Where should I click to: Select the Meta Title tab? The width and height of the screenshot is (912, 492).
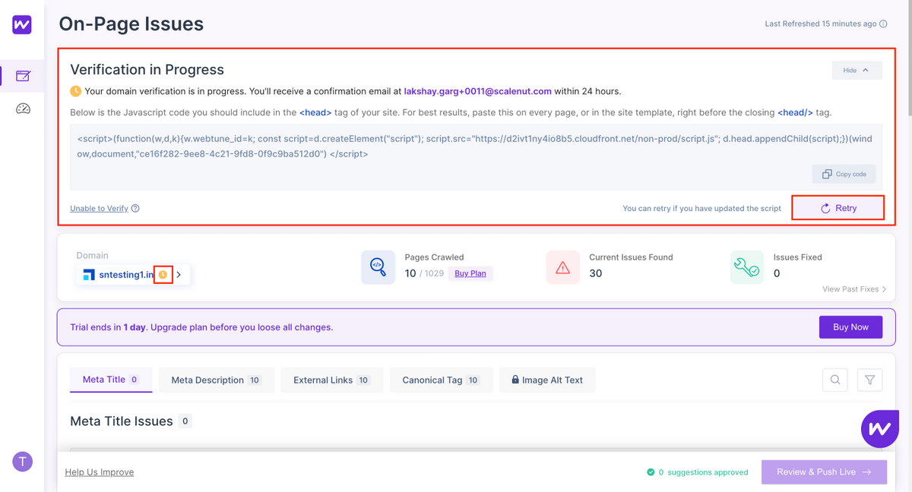point(111,380)
